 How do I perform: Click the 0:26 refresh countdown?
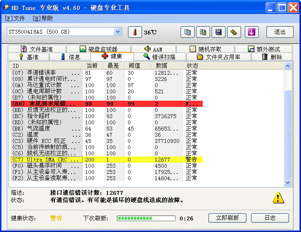click(x=186, y=218)
